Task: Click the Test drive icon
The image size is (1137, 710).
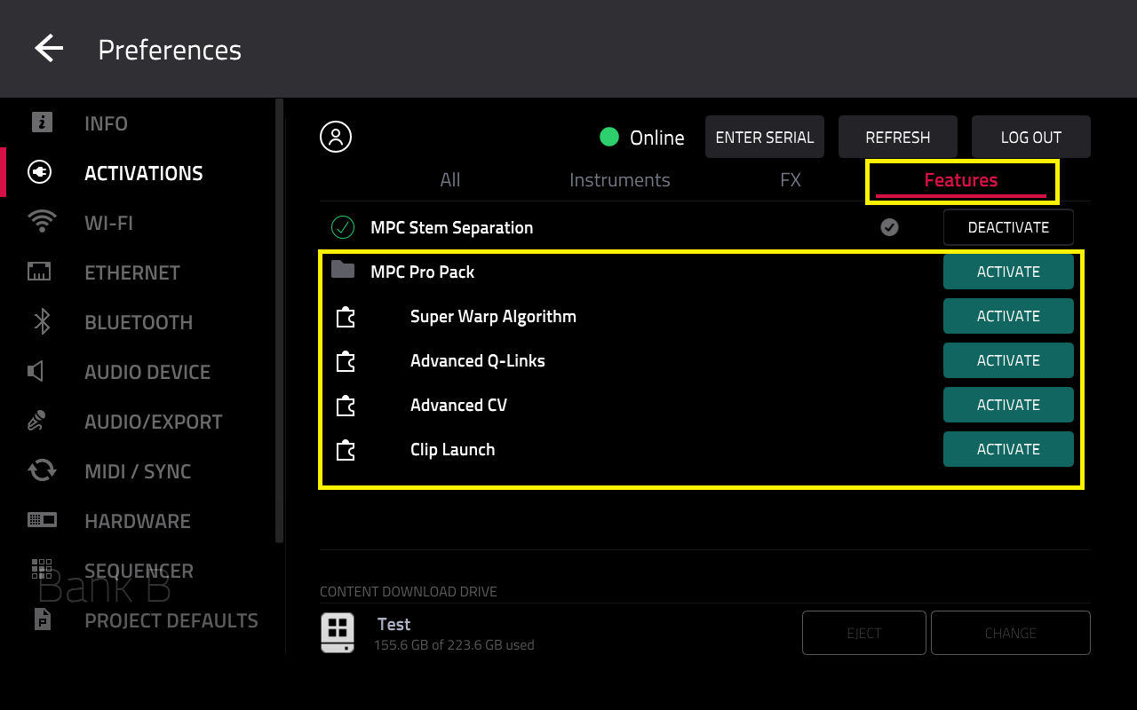Action: [x=338, y=633]
